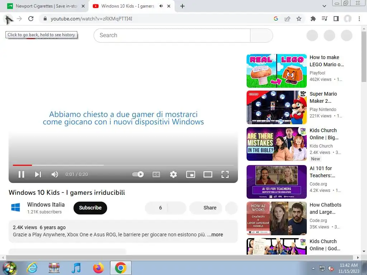The image size is (367, 275).
Task: Open the tab search dropdown arrow
Action: (324, 6)
